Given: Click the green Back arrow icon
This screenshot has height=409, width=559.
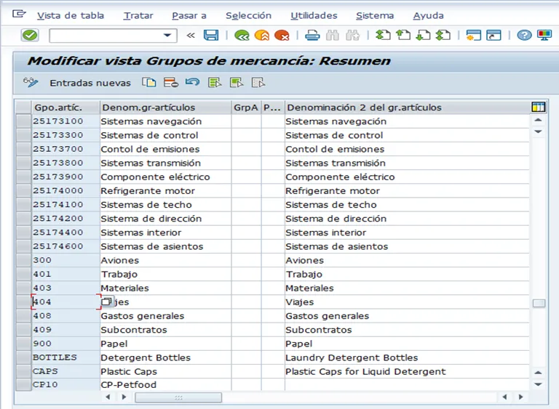Looking at the screenshot, I should tap(242, 35).
